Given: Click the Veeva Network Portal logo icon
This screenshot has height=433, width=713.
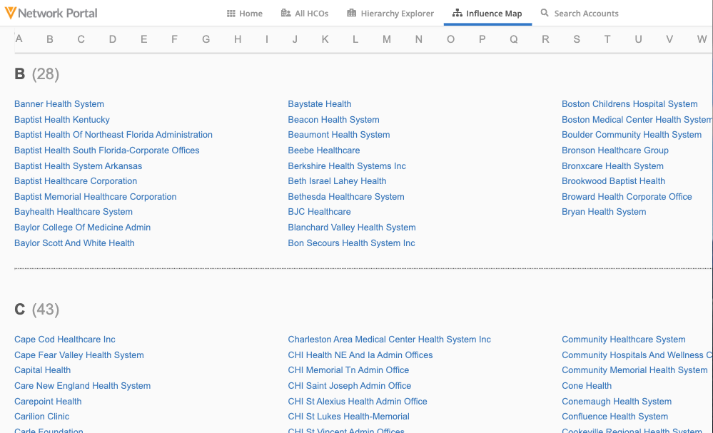Looking at the screenshot, I should point(10,13).
